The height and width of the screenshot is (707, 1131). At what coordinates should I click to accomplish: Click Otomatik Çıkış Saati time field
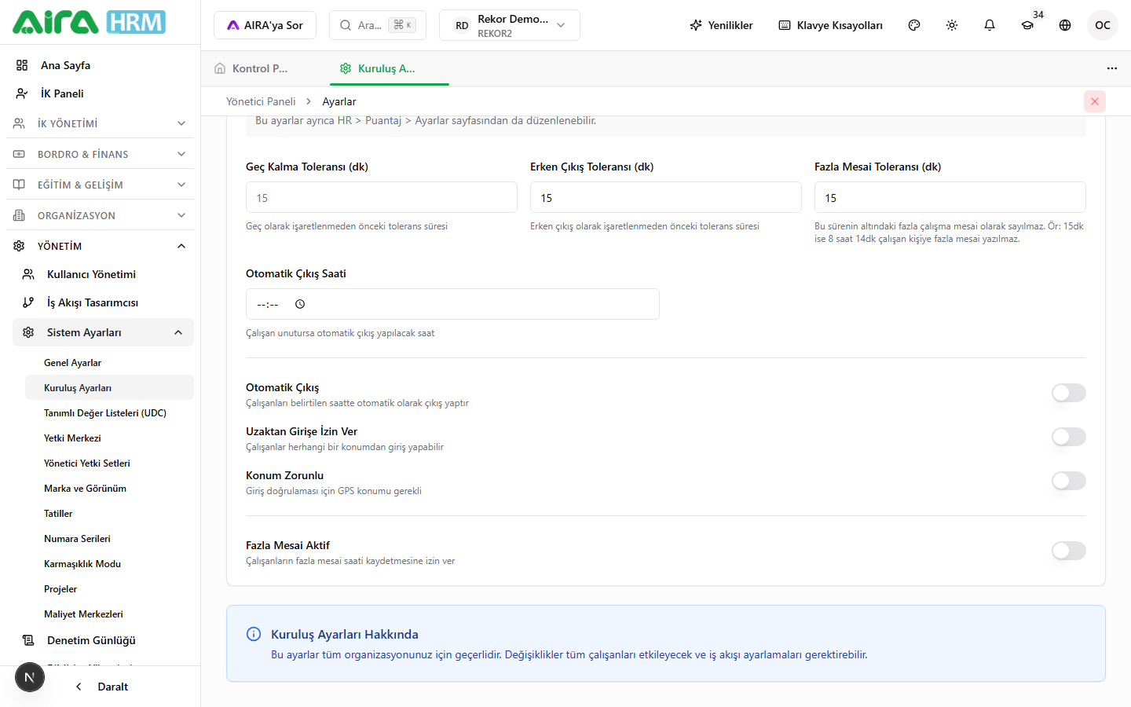click(x=452, y=304)
